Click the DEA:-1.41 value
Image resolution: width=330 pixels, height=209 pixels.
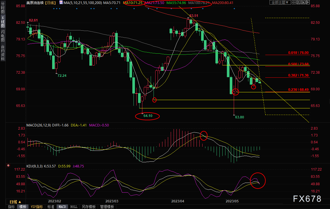79,125
